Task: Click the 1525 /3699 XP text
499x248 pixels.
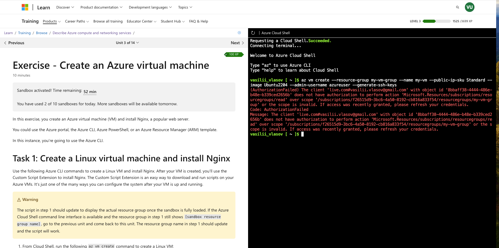Action: [x=462, y=21]
